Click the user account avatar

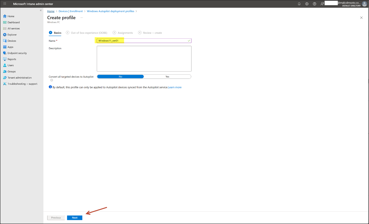click(364, 4)
